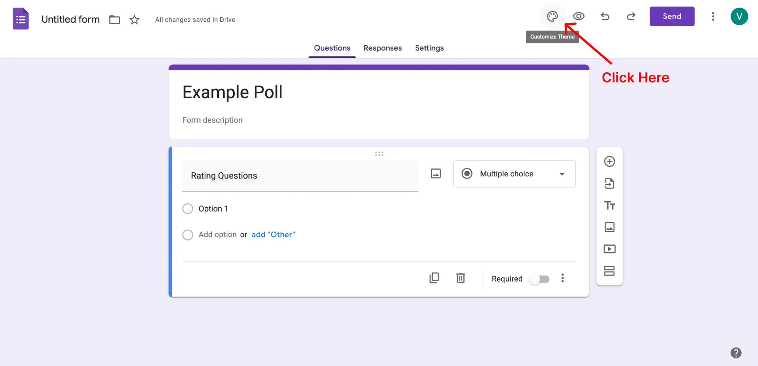Add an image from the sidebar
This screenshot has height=366, width=758.
click(x=609, y=227)
